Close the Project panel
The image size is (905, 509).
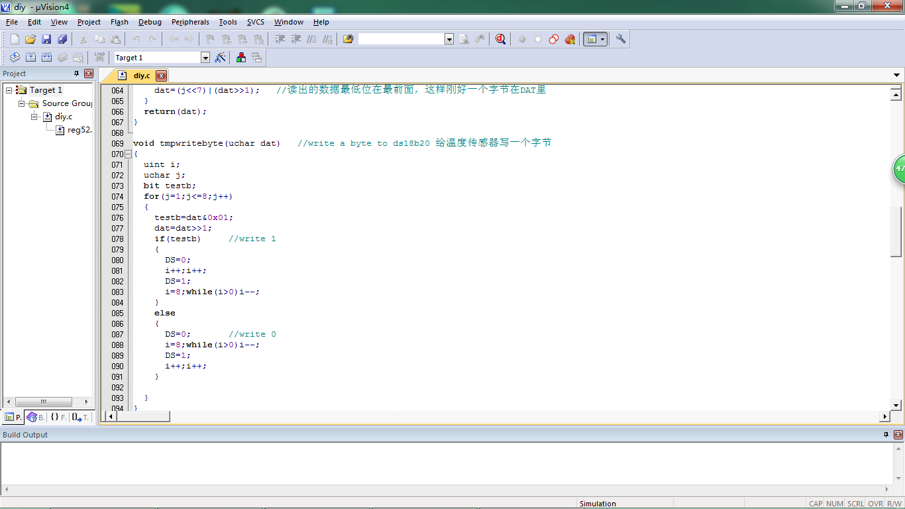tap(89, 74)
